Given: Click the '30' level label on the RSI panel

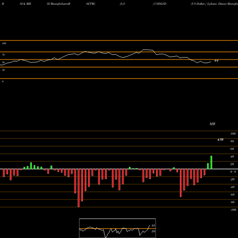Looking at the screenshot, I should 3,70.
